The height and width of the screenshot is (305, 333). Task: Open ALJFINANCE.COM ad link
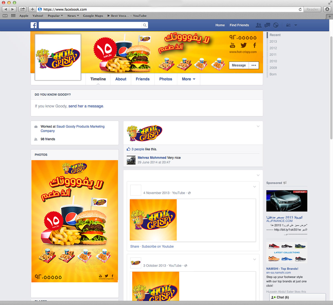(279, 221)
